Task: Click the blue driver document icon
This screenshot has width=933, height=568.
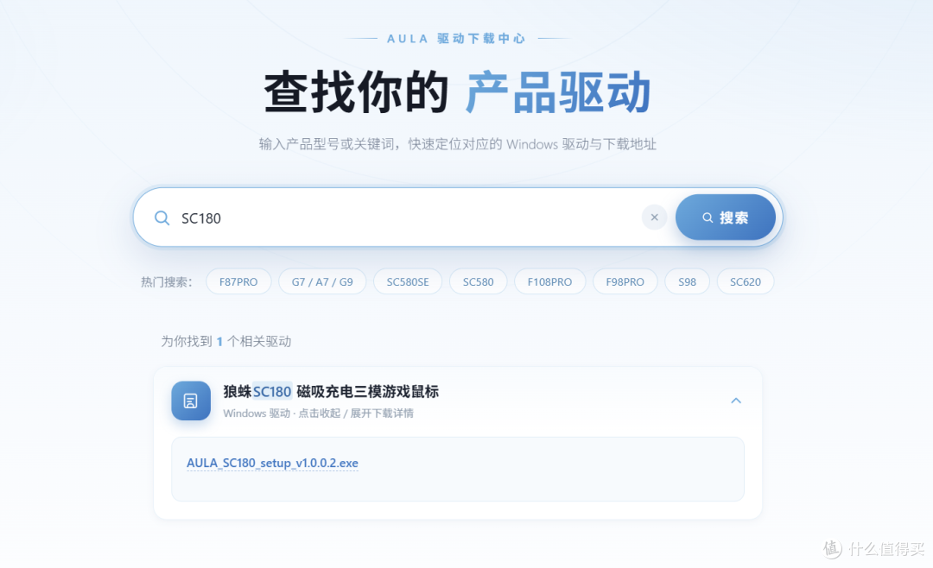Action: 191,401
